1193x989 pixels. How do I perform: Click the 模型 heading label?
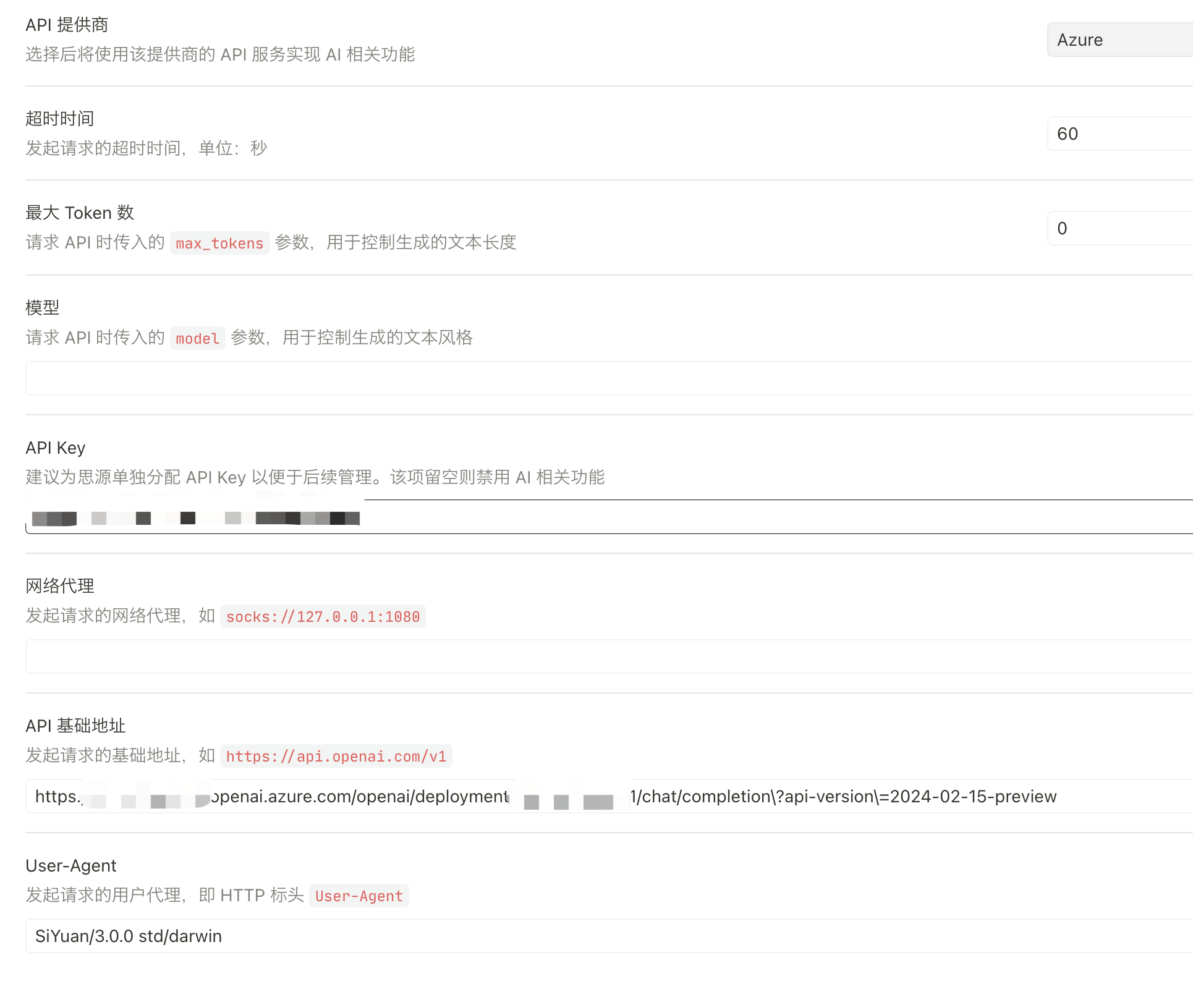(42, 307)
